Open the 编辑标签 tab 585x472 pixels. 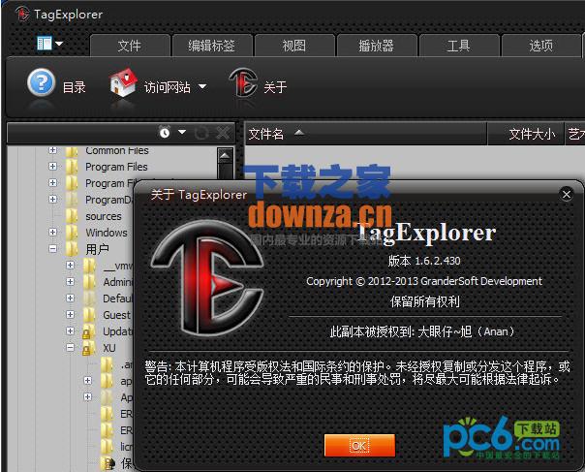click(x=212, y=46)
